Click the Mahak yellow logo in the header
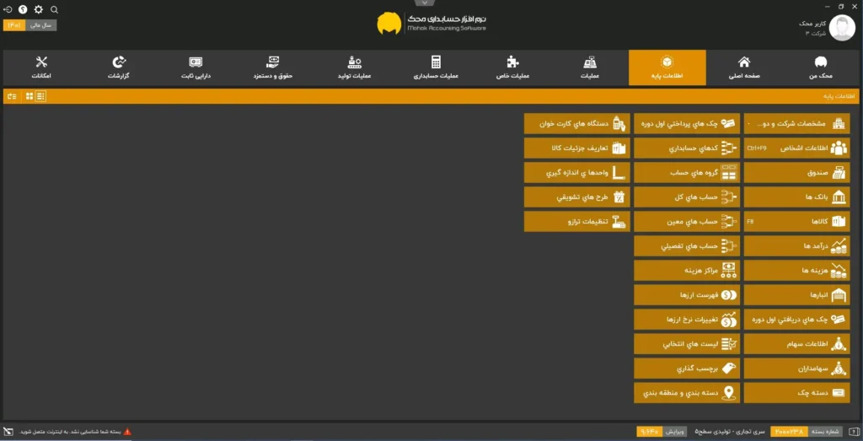The image size is (863, 441). (389, 24)
